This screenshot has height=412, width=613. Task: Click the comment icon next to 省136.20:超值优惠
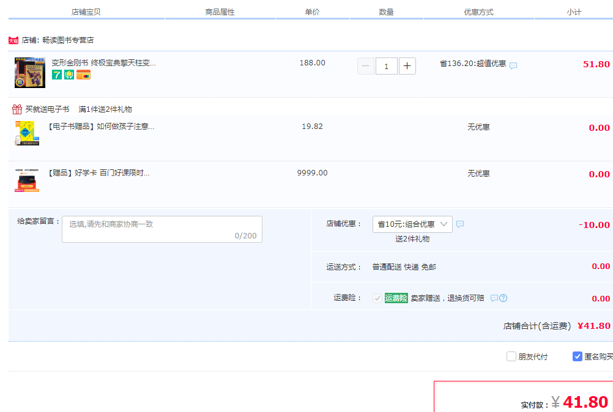point(513,65)
